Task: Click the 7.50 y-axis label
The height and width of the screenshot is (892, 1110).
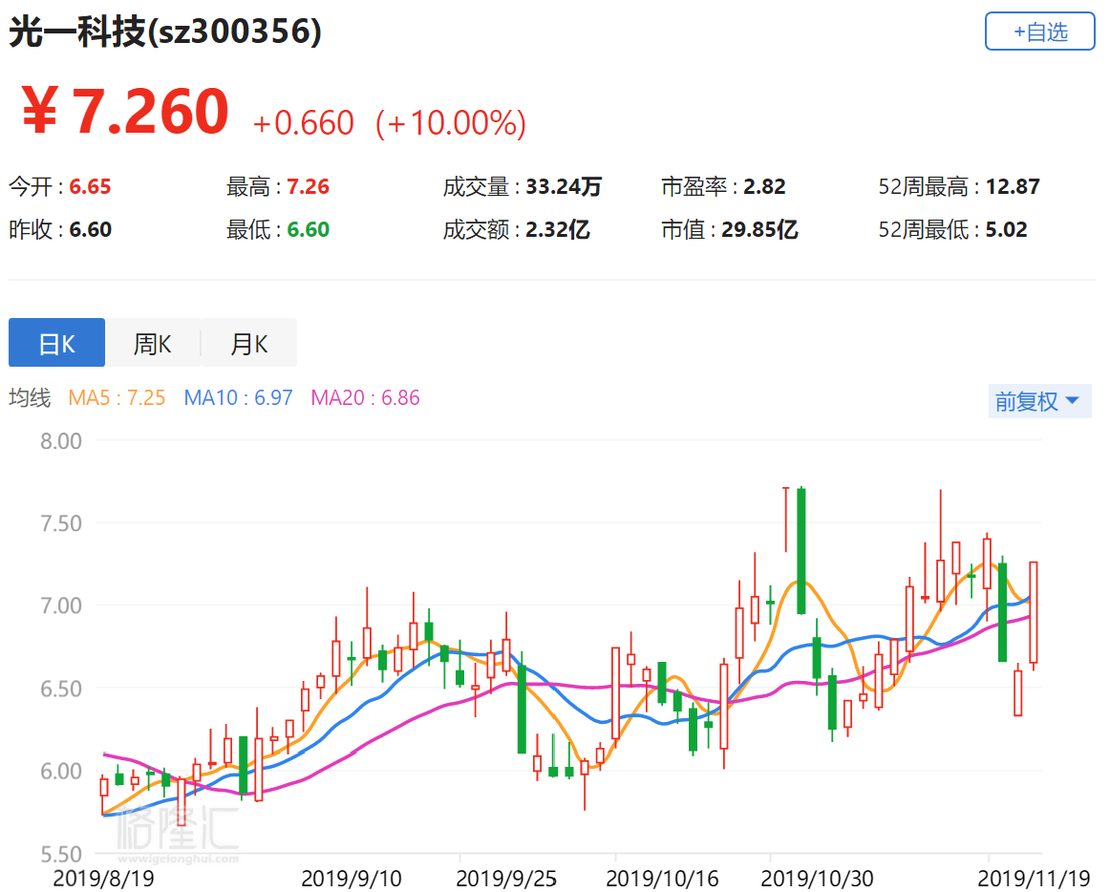Action: [61, 523]
